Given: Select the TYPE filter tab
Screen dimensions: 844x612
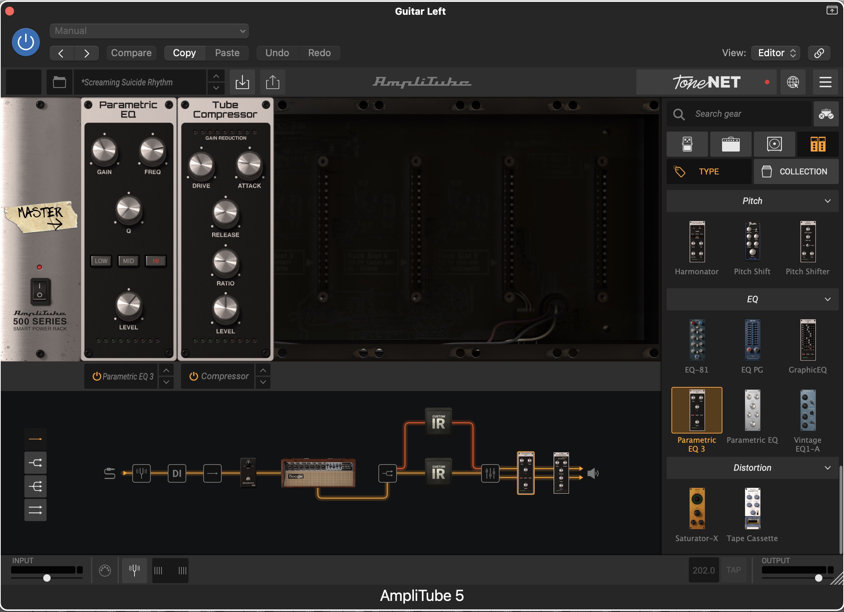Looking at the screenshot, I should (x=709, y=172).
